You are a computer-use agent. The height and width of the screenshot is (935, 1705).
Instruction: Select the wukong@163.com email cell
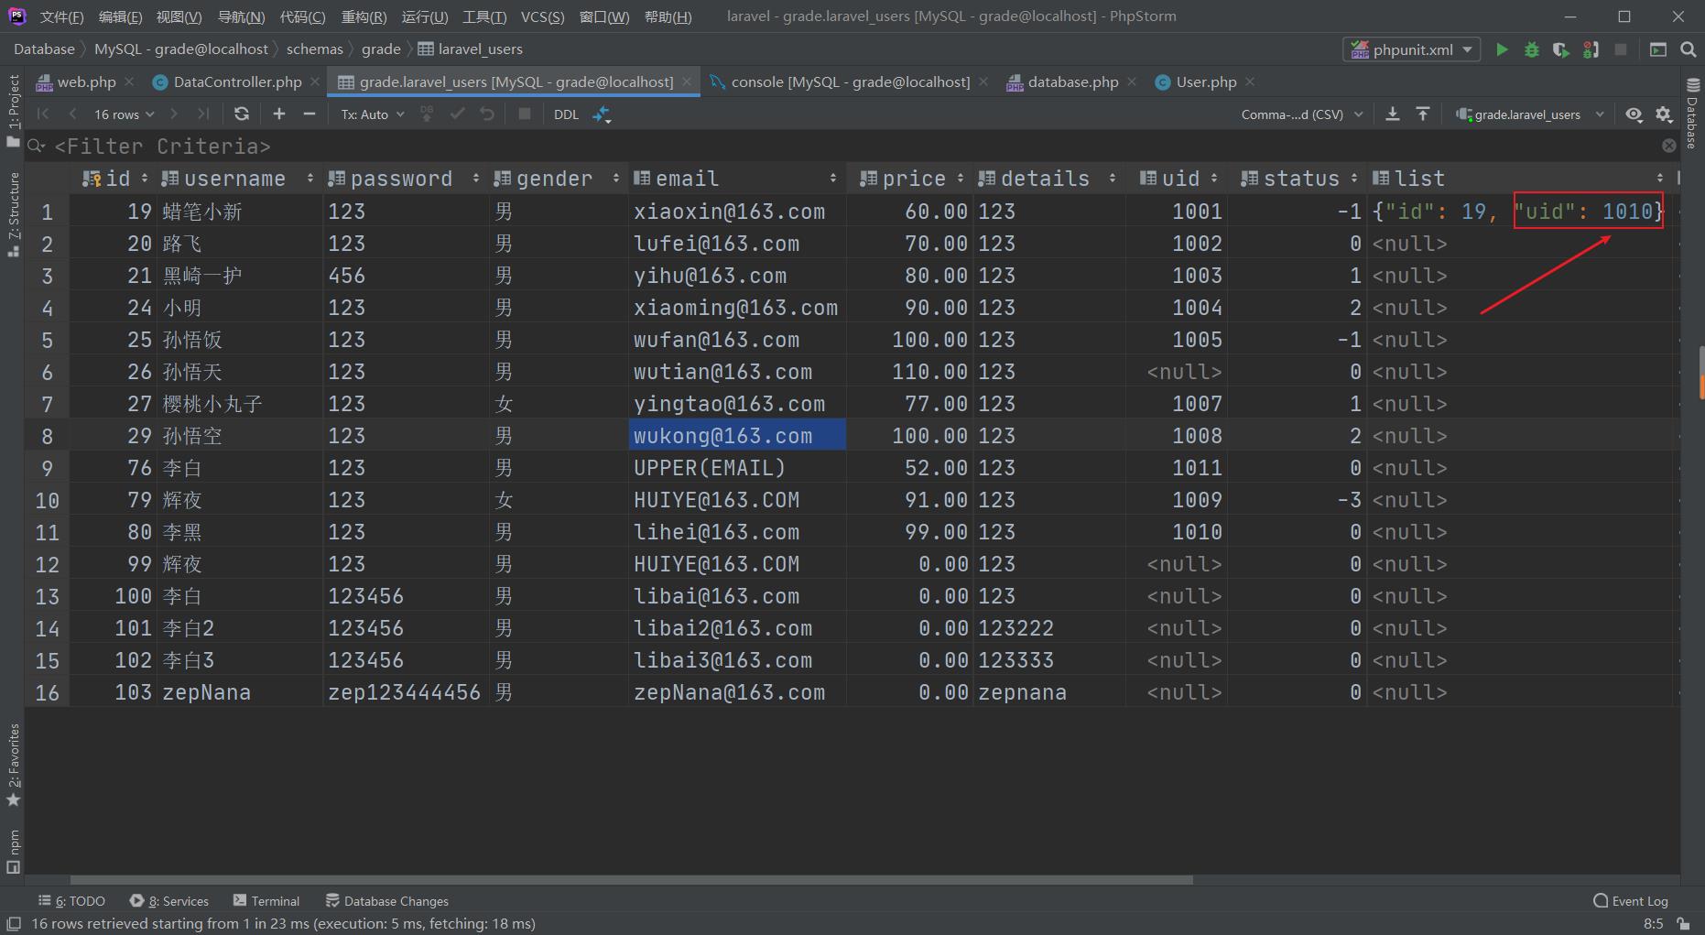click(737, 436)
